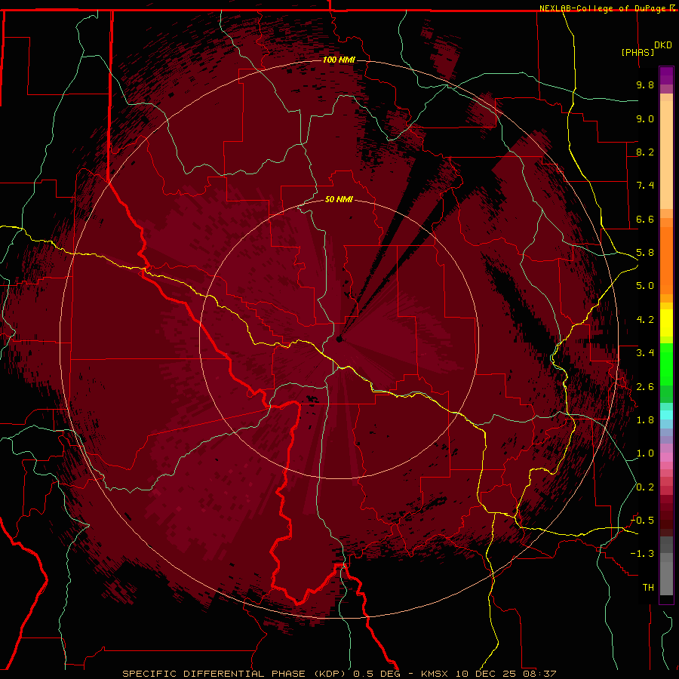This screenshot has width=679, height=679.
Task: Click the 6.6 value on the scale
Action: click(645, 219)
